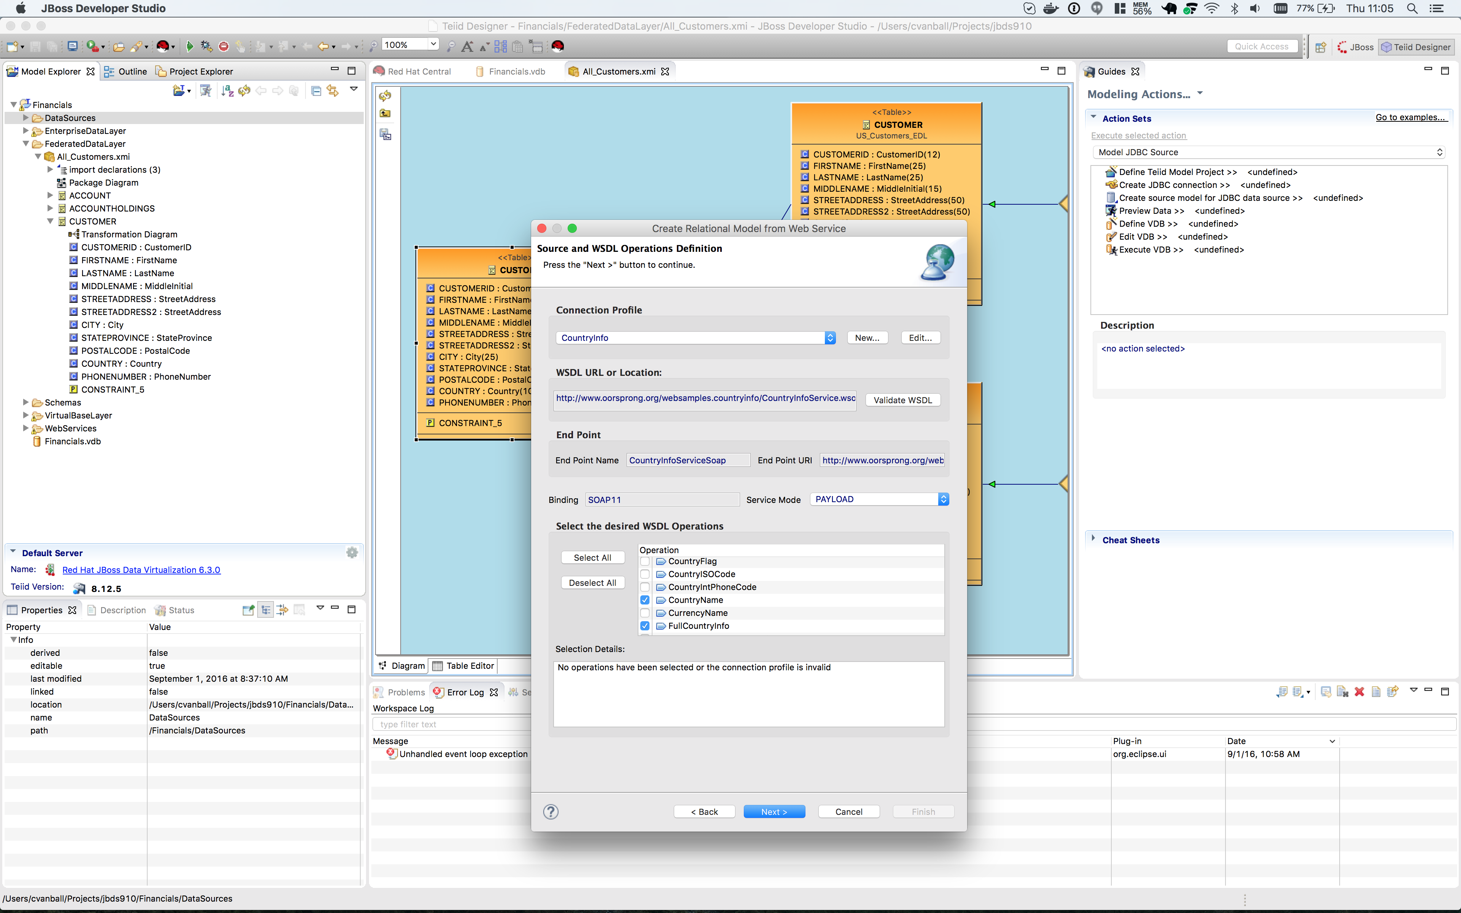Click the red Stop toolbar icon
The image size is (1461, 913).
tap(223, 46)
